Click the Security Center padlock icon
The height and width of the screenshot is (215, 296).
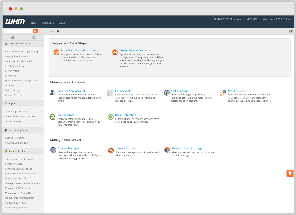(6, 151)
